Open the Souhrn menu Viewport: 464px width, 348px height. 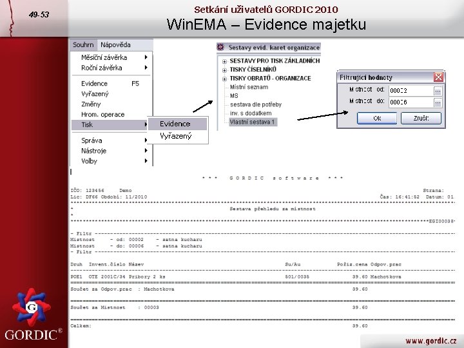click(x=83, y=44)
